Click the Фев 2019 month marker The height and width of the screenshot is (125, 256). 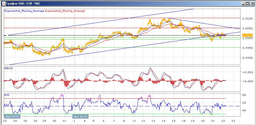coord(80,117)
